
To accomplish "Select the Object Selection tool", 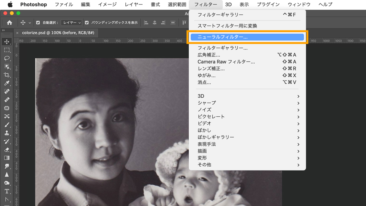I will 7,66.
